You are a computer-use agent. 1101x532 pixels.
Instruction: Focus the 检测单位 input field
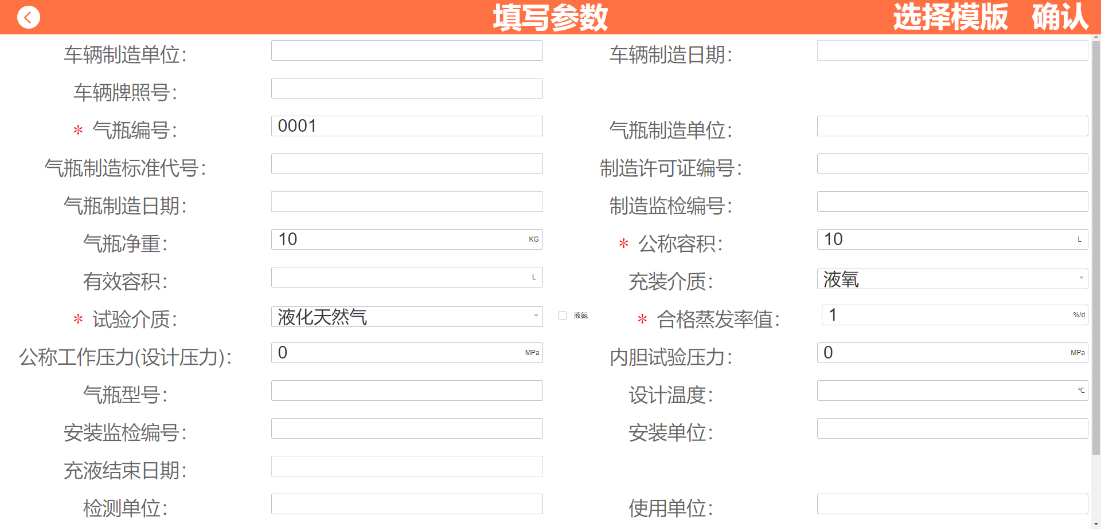tap(407, 504)
